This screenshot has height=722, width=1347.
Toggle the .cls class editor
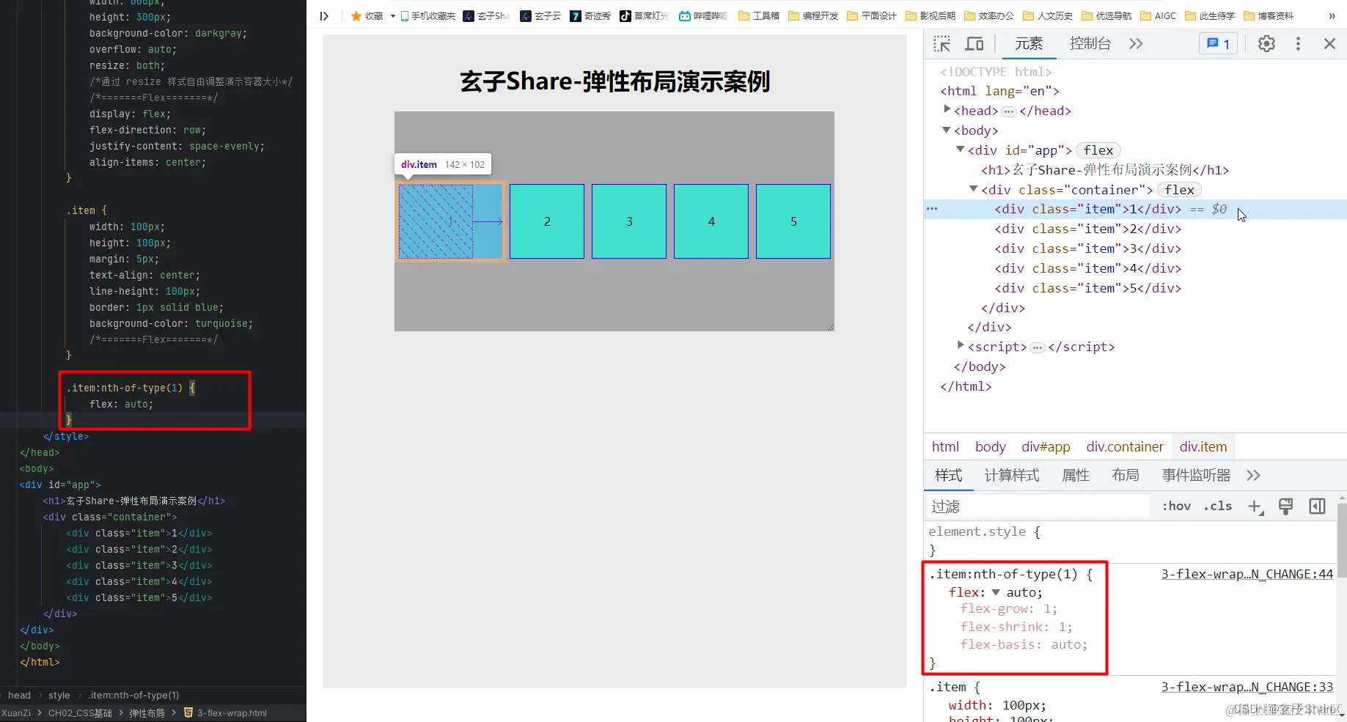coord(1217,506)
